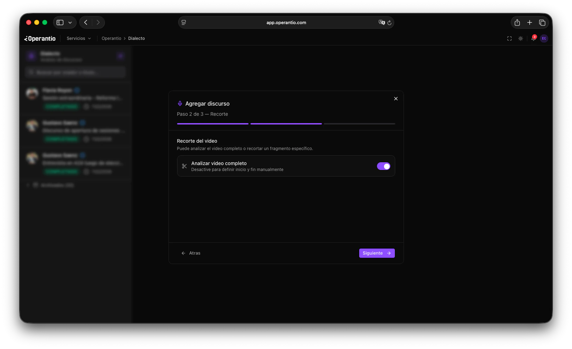This screenshot has width=572, height=349.
Task: Open the browser sidebar dropdown chevron
Action: pos(70,22)
